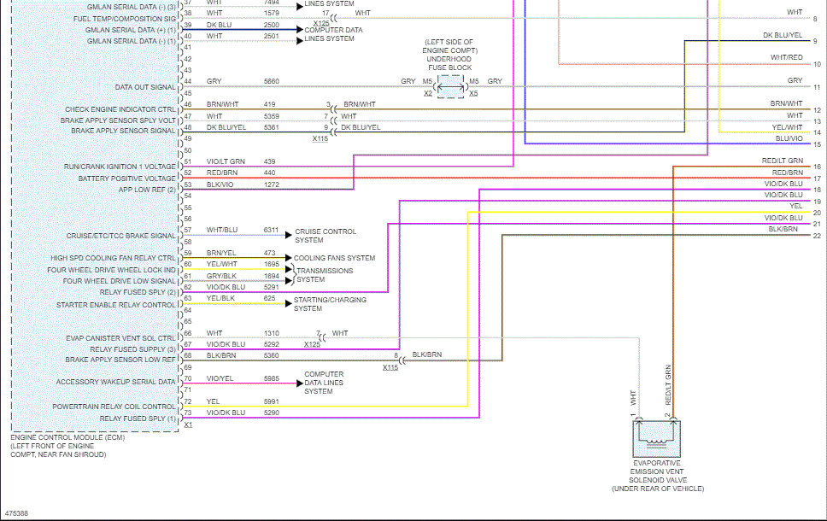This screenshot has height=521, width=827.
Task: Click the evaporative emission vent solenoid valve symbol
Action: coord(656,439)
